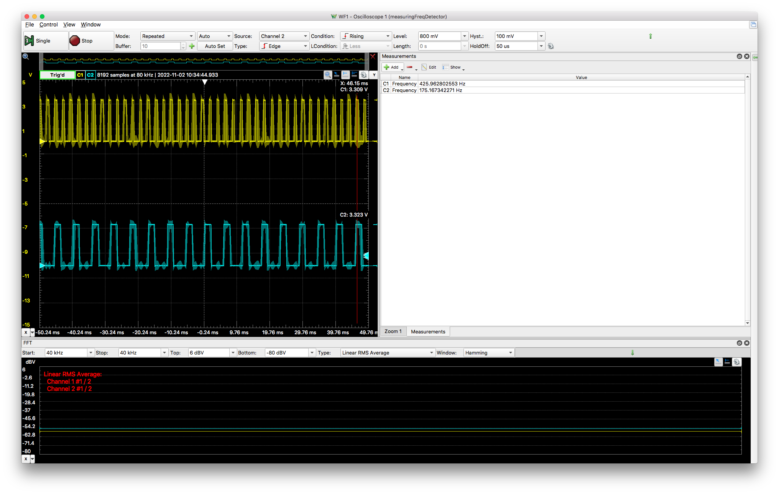Open the Window menu
The height and width of the screenshot is (494, 779).
click(91, 25)
